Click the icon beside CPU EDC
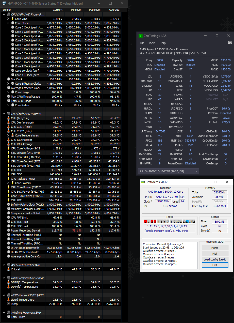 point(9,174)
